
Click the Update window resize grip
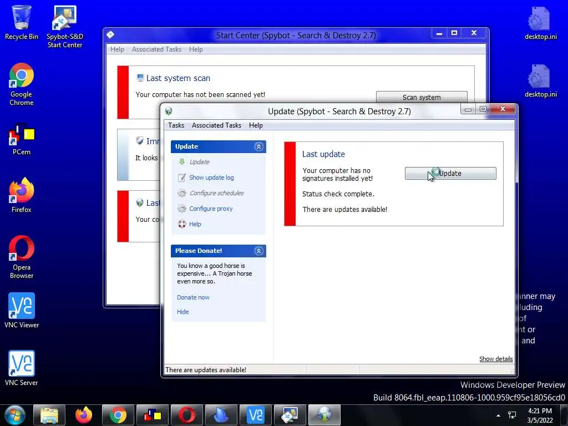click(x=512, y=371)
